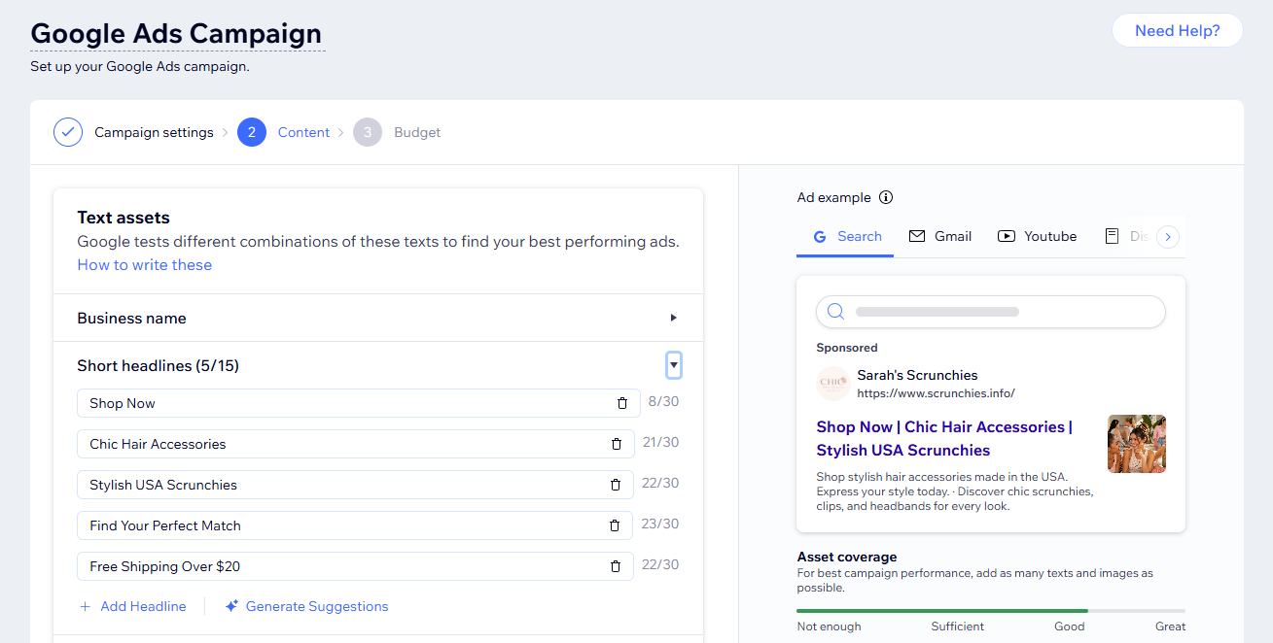
Task: Click the step 2 circle icon
Action: point(252,132)
